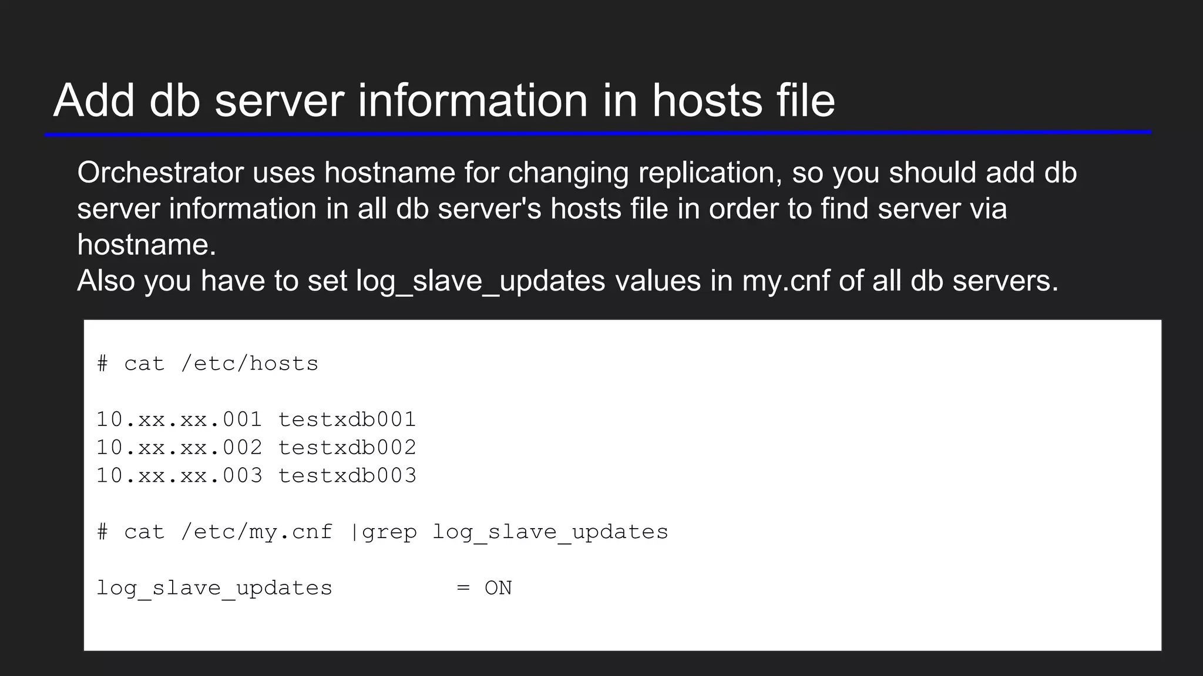Click the command '# cat /etc/hosts'
The image size is (1203, 676).
208,364
